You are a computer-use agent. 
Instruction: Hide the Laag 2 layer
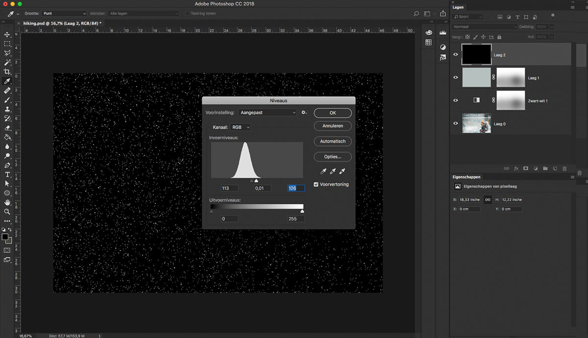click(456, 55)
